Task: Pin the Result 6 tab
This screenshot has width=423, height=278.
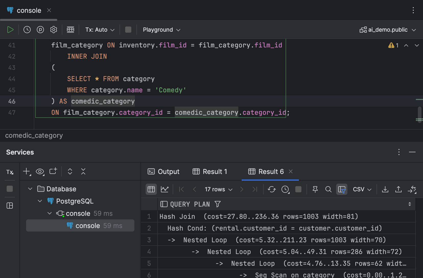Action: point(315,189)
